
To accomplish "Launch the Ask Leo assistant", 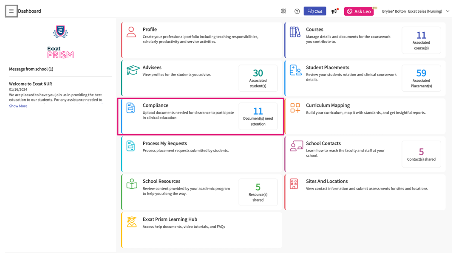I will 359,11.
